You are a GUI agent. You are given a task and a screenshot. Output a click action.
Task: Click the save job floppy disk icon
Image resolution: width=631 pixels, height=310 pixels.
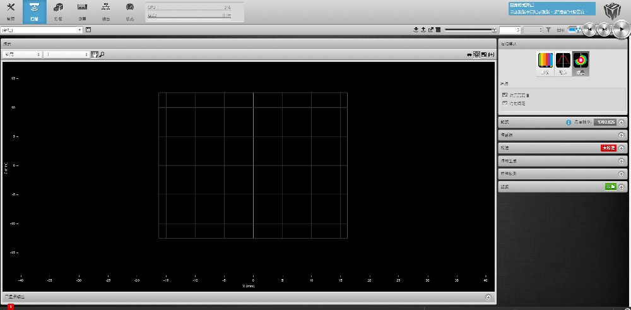click(88, 30)
